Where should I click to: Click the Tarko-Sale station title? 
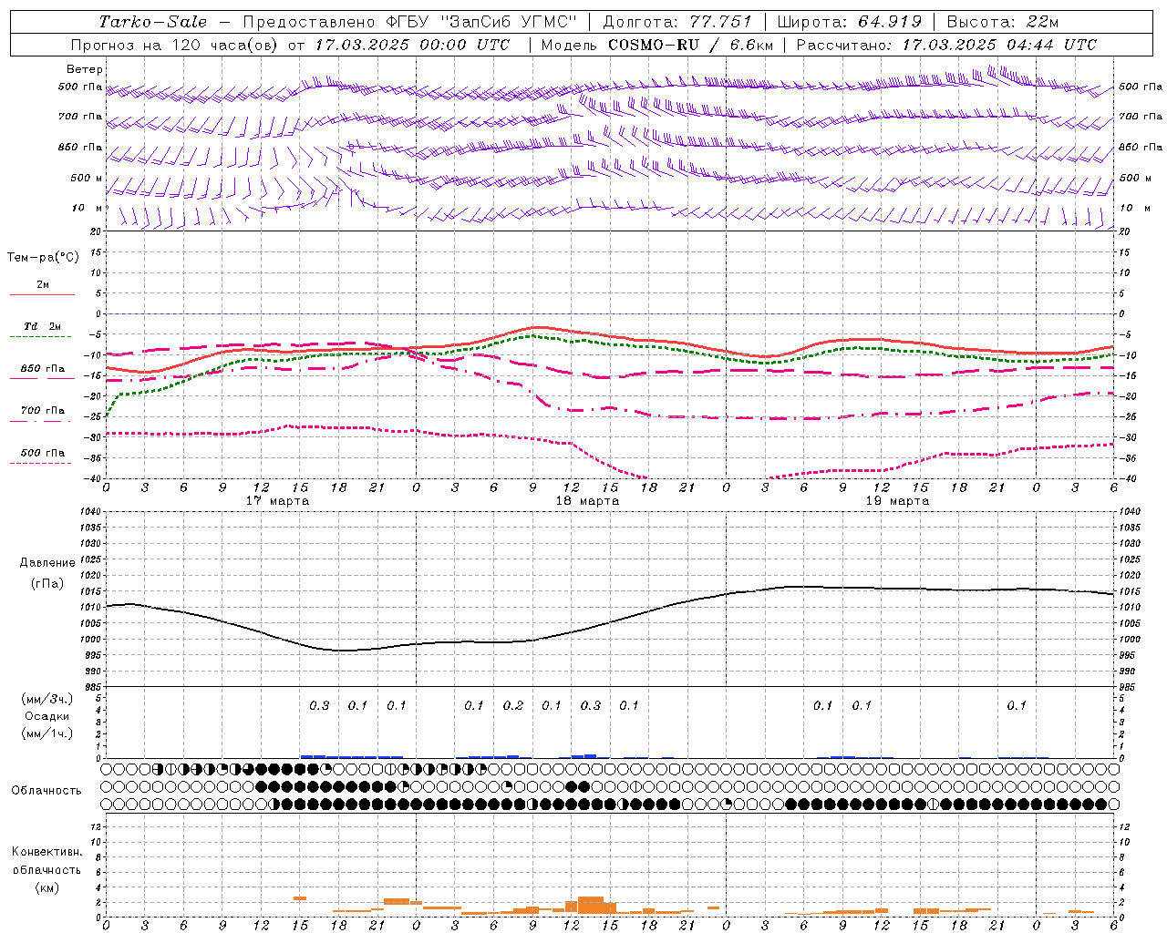153,22
